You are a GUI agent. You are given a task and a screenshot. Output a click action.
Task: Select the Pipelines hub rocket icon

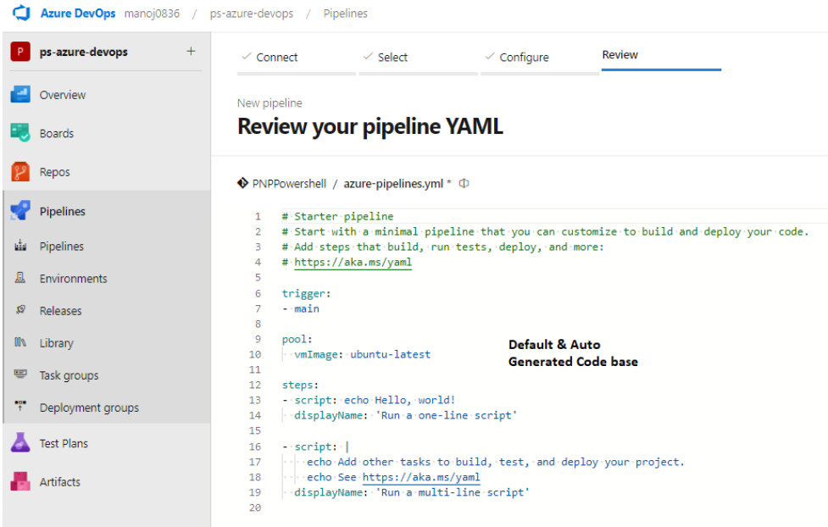pos(20,211)
